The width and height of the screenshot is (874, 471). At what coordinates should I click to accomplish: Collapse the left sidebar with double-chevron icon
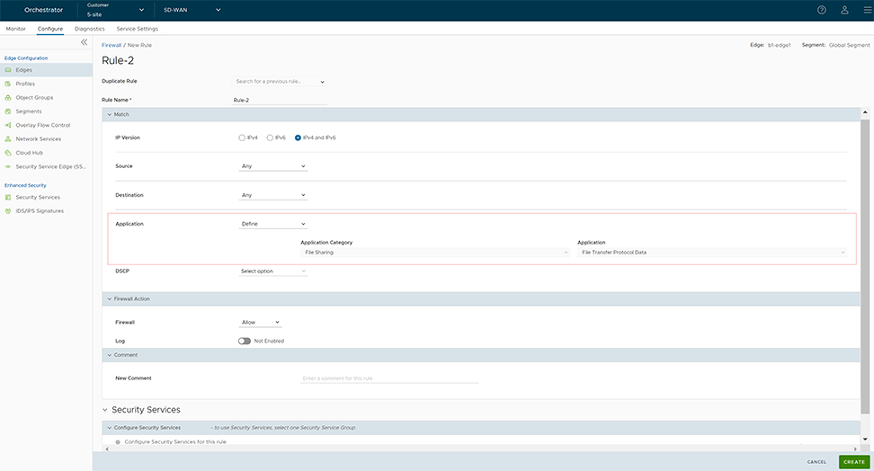tap(85, 42)
